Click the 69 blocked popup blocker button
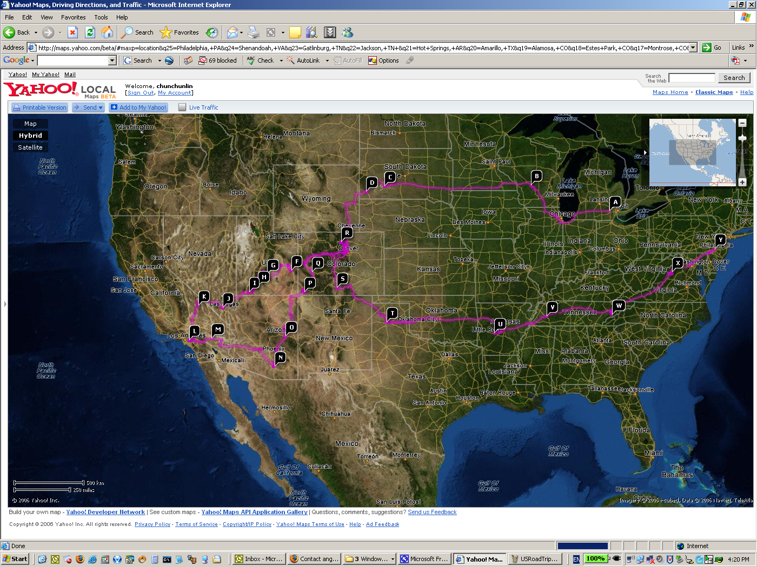The height and width of the screenshot is (567, 757). (218, 60)
